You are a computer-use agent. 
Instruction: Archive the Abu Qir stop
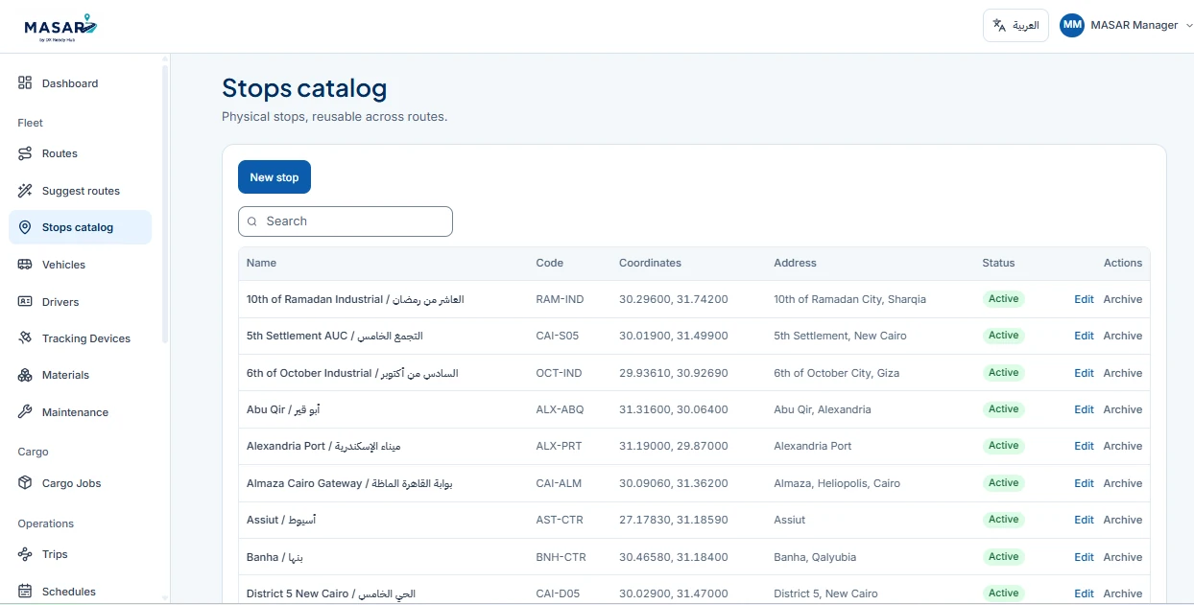pos(1122,409)
